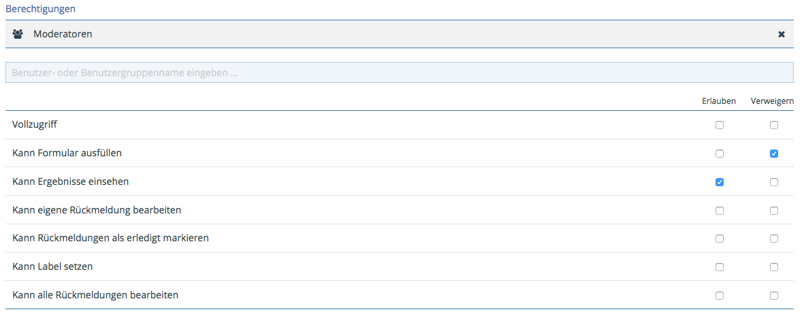The image size is (802, 314).
Task: Select the Moderatoren group entry
Action: point(63,34)
